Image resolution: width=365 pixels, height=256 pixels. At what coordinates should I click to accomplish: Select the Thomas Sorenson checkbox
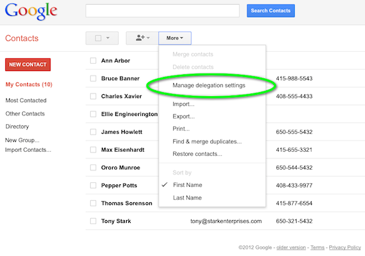click(93, 203)
